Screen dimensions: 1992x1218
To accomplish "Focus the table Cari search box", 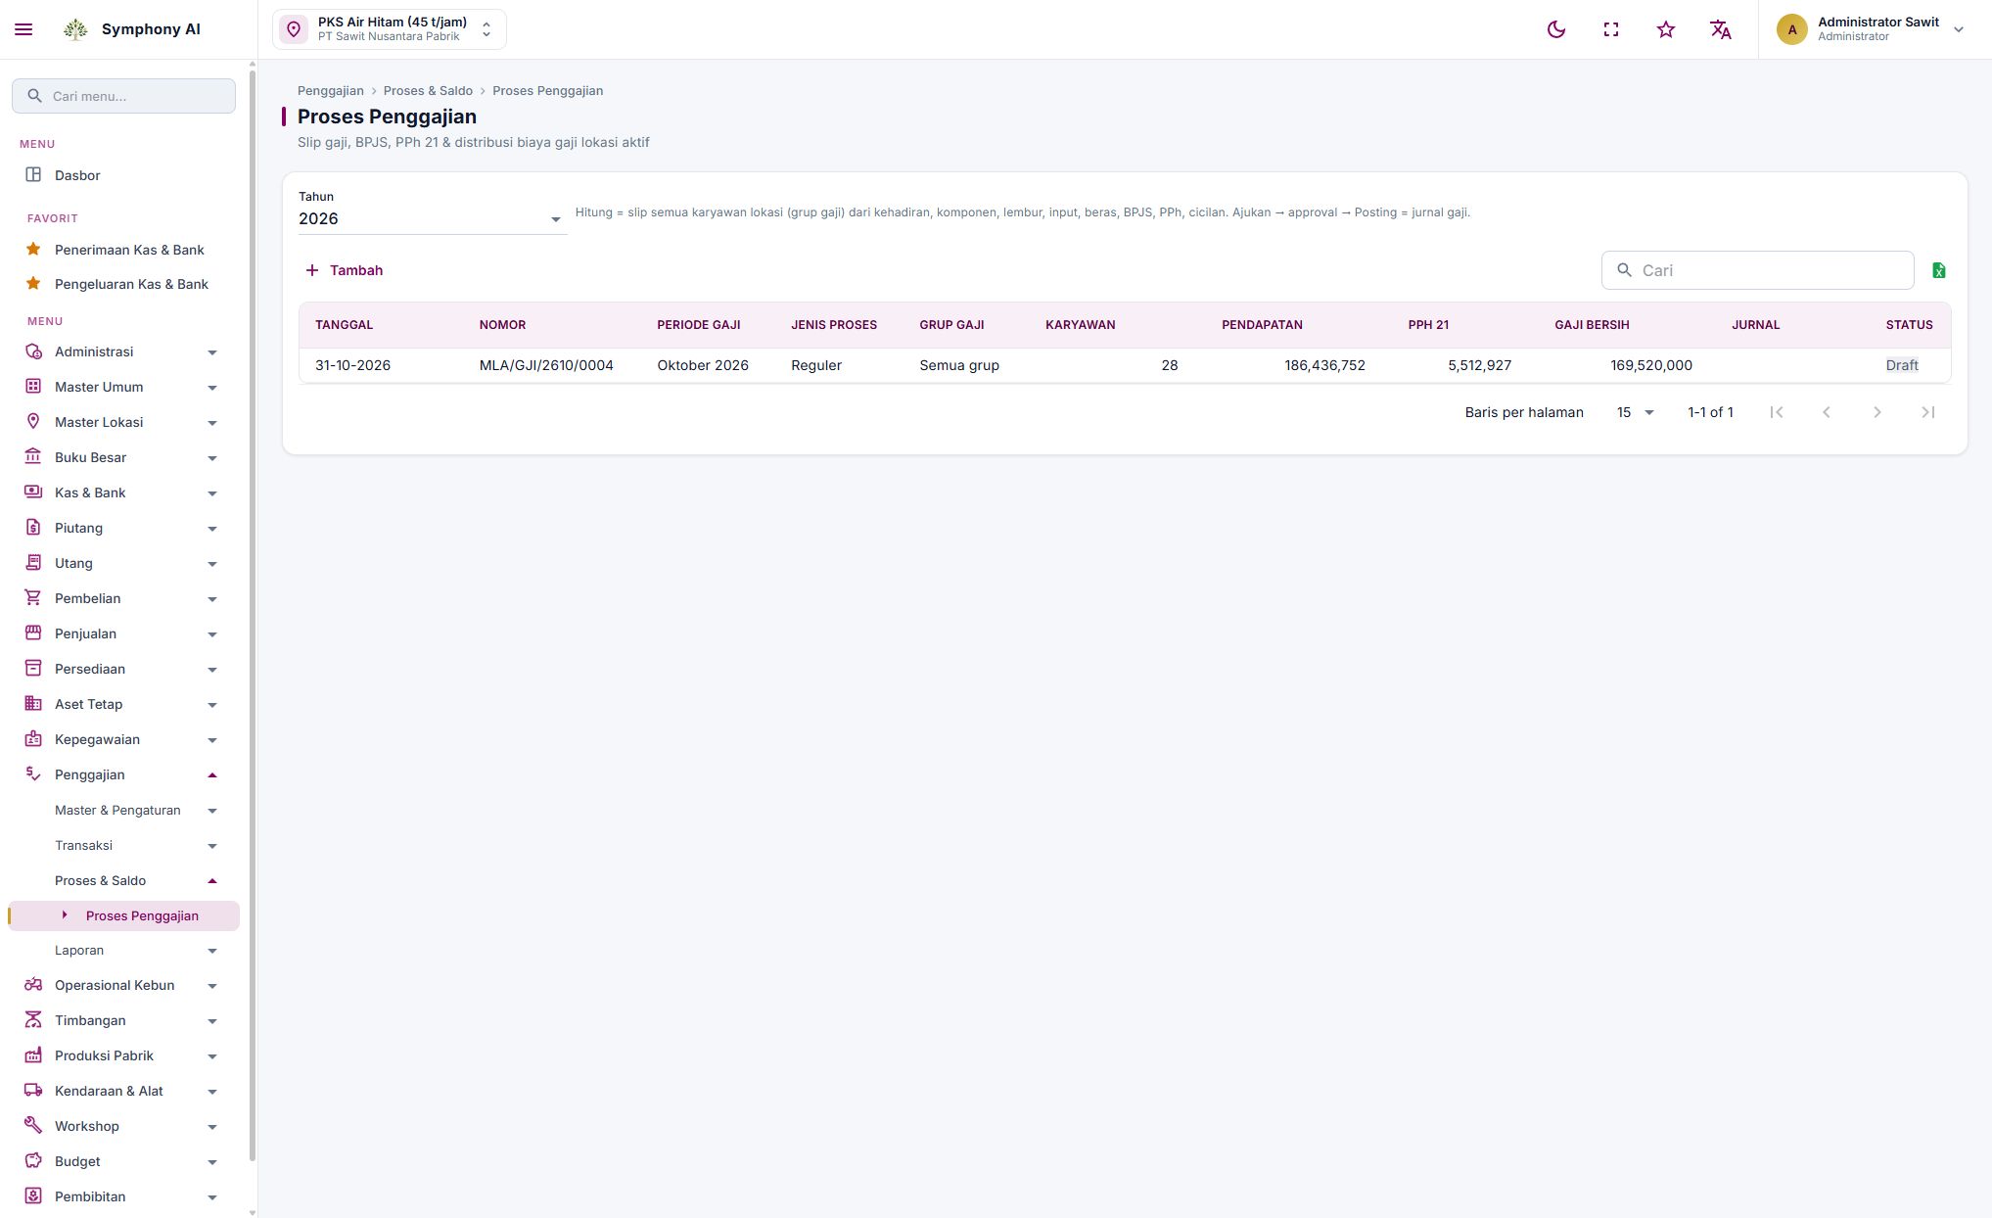I will click(1757, 270).
